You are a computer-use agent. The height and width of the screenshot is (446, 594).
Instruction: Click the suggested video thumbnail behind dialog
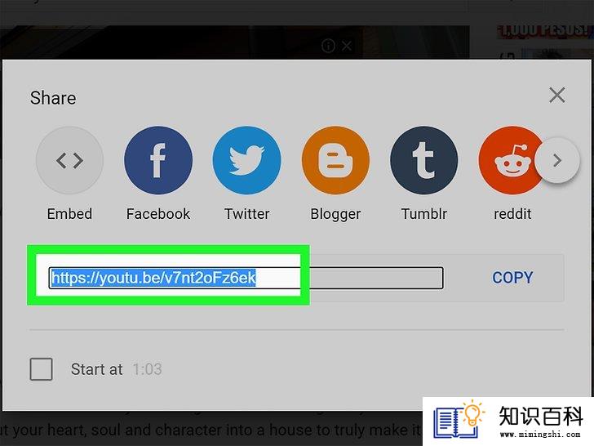click(543, 42)
